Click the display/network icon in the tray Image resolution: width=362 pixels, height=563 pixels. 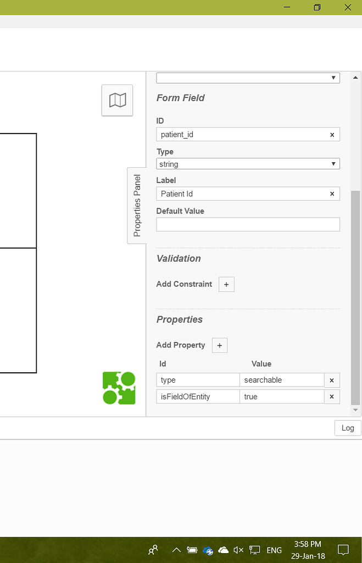254,550
